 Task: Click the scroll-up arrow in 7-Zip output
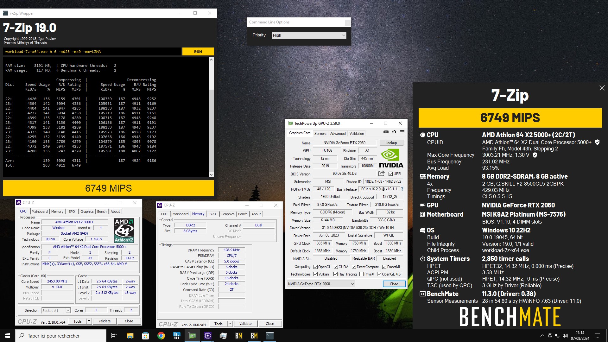click(211, 60)
